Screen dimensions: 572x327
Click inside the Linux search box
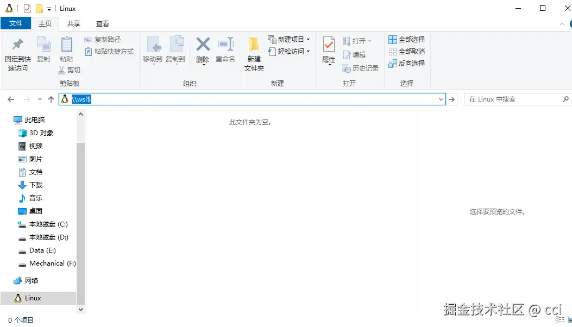point(511,99)
